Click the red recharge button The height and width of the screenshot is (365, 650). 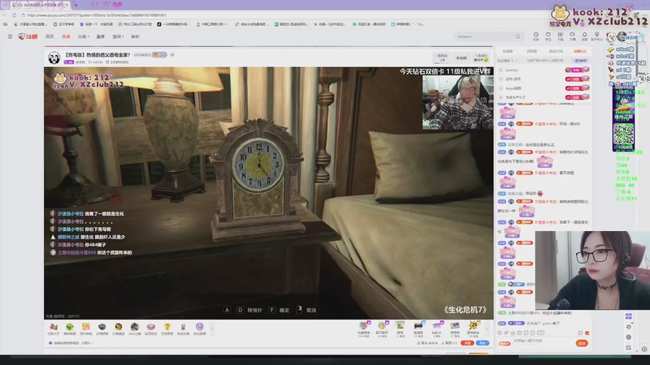(468, 343)
